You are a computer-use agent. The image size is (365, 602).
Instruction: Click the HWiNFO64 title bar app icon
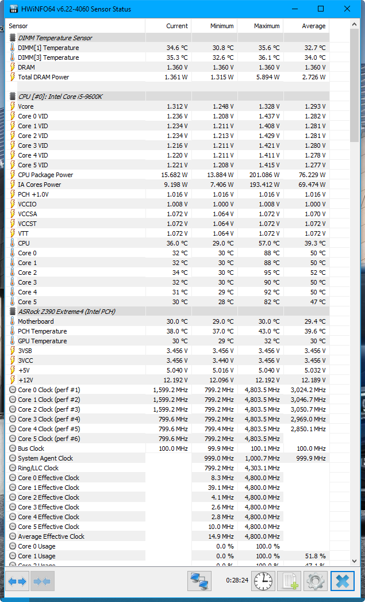pyautogui.click(x=13, y=9)
